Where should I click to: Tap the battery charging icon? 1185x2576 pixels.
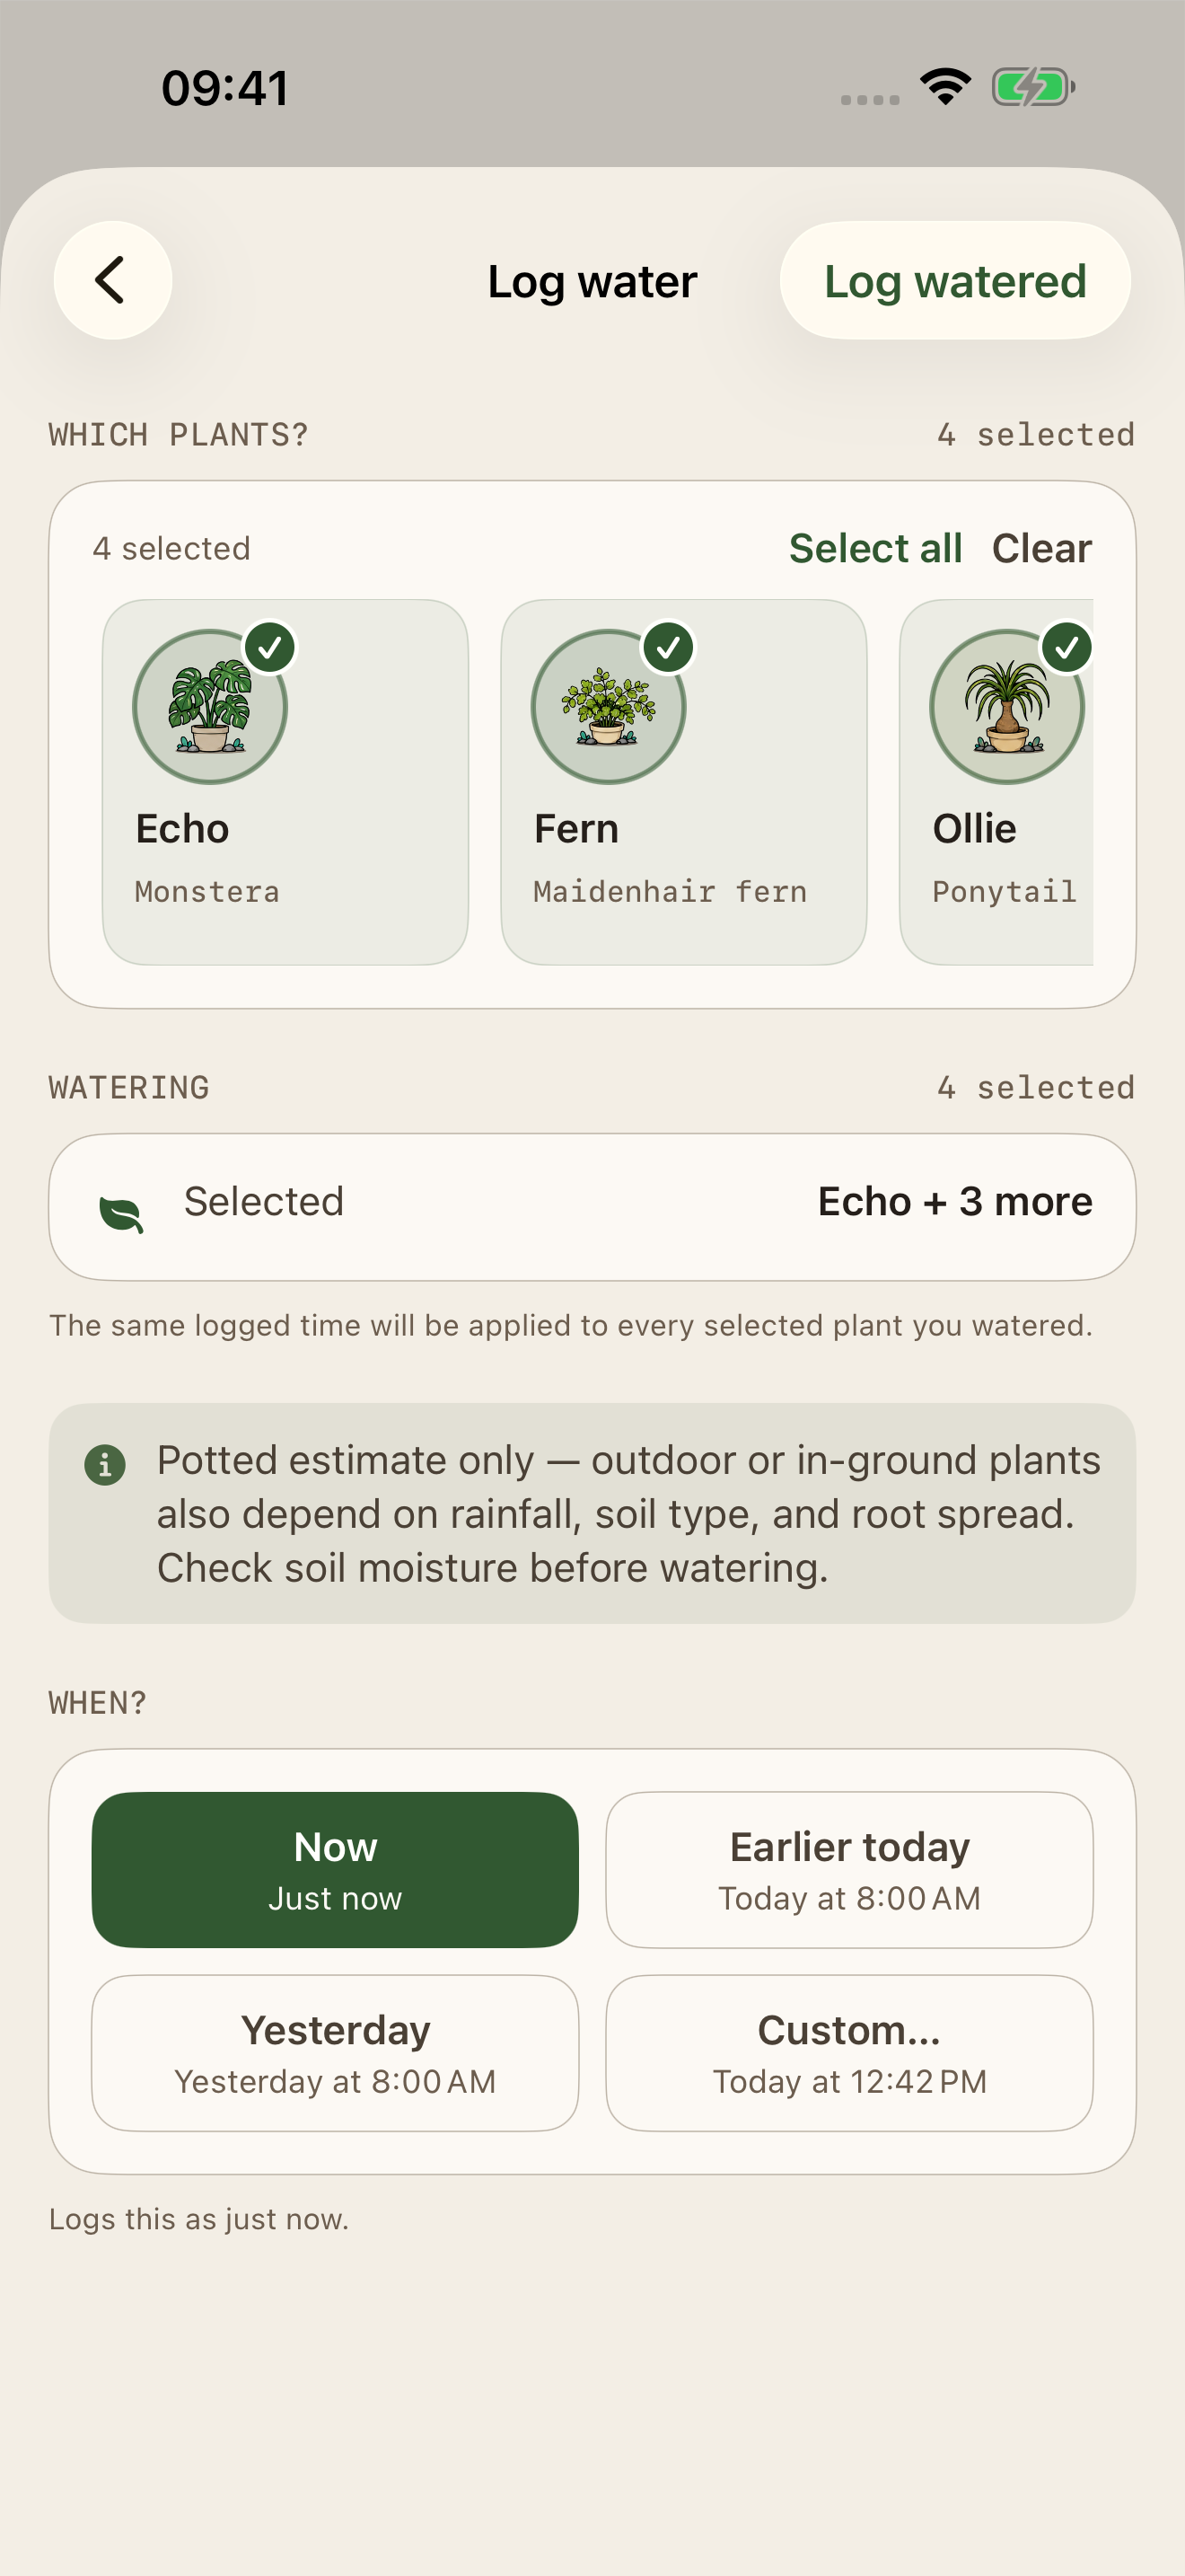(1032, 87)
